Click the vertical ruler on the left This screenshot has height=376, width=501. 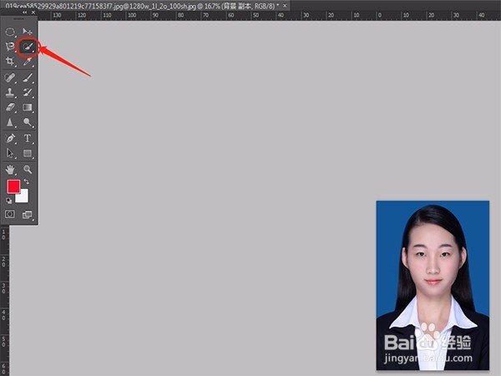coord(4,301)
